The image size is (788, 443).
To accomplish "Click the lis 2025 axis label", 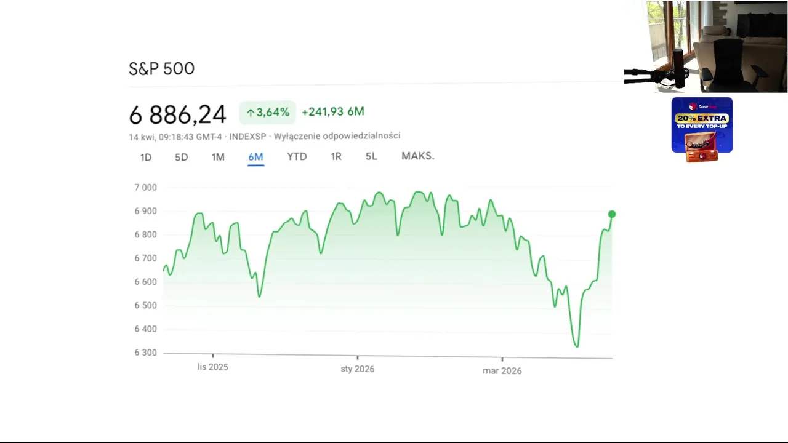I will point(212,367).
